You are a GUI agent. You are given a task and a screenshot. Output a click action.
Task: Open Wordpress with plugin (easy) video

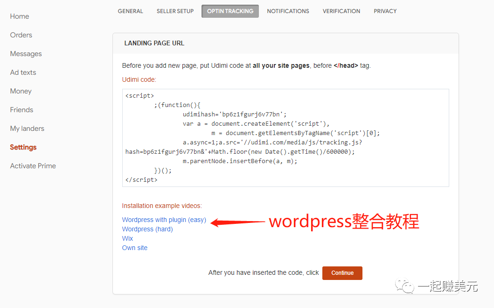(164, 220)
